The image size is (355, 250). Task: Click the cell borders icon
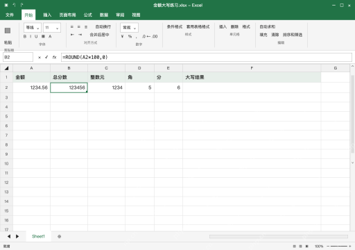coord(43,36)
